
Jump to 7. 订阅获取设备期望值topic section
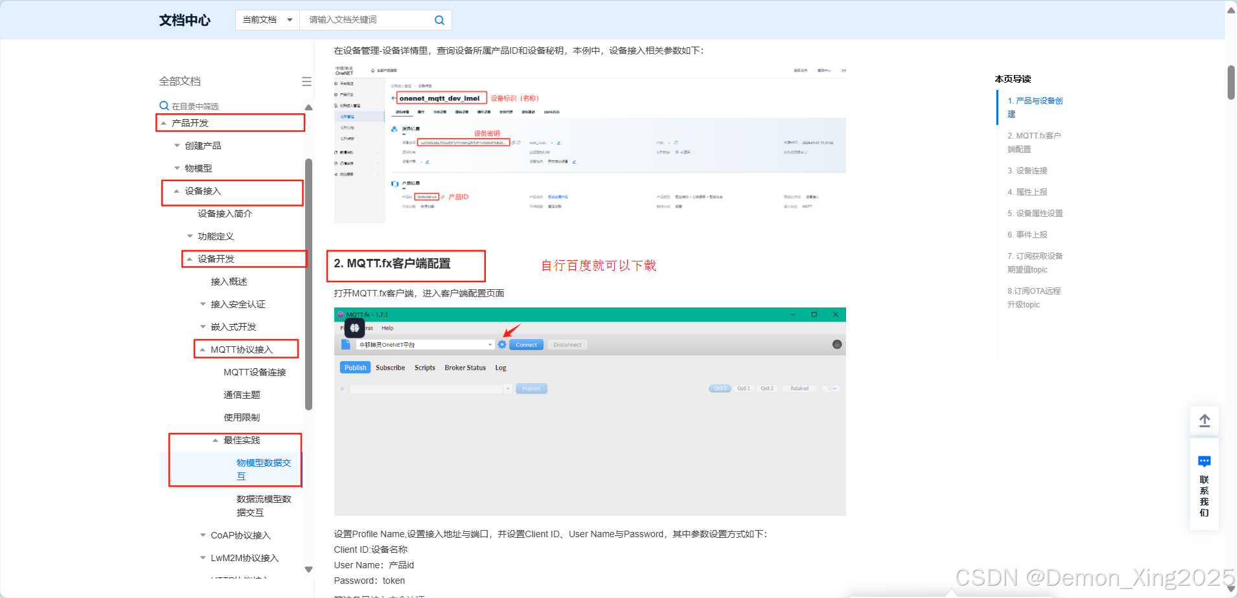point(1035,263)
